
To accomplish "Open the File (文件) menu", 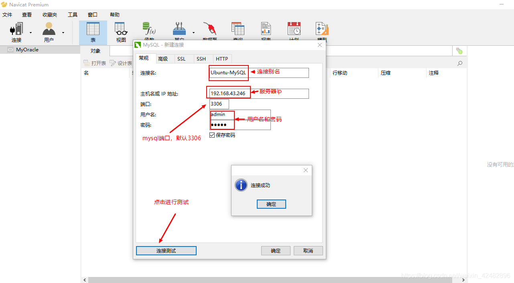I will [7, 15].
